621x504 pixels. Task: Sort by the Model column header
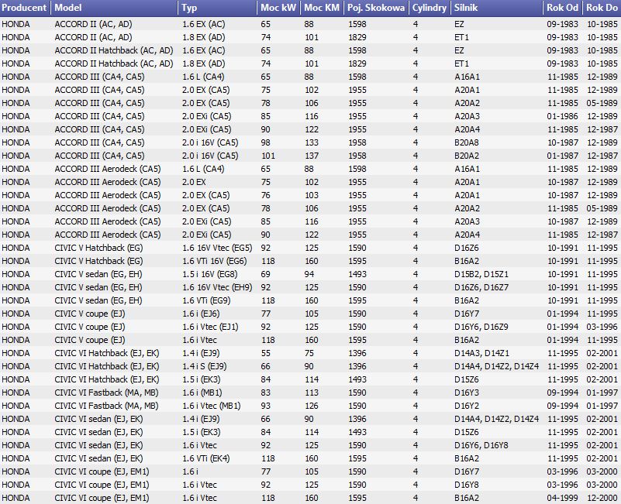[x=114, y=8]
